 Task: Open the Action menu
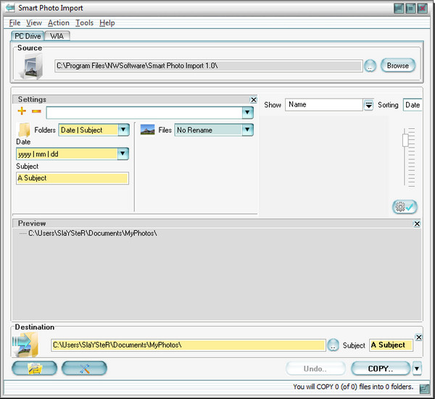pos(58,23)
